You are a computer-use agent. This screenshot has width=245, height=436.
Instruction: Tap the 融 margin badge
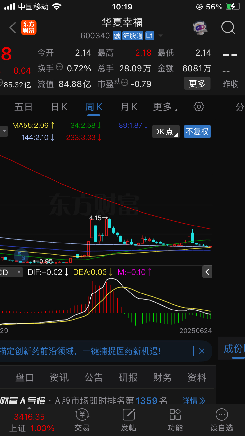pyautogui.click(x=117, y=36)
